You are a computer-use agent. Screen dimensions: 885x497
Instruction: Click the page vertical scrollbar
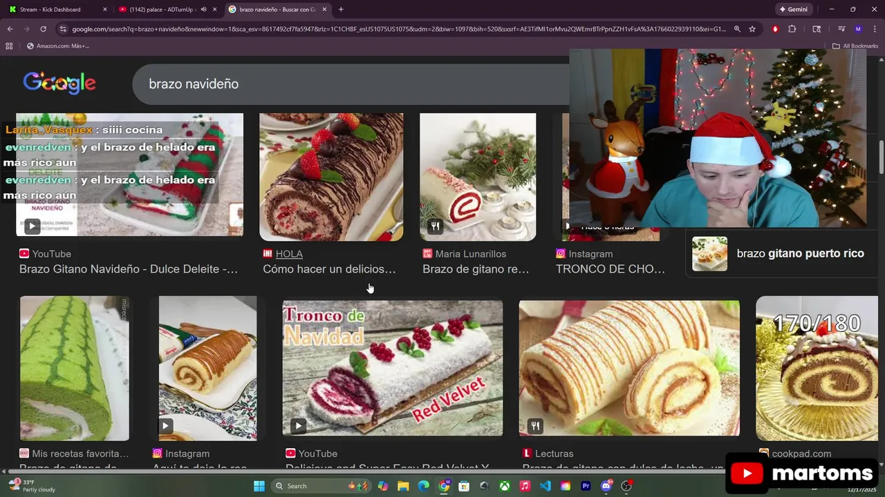(881, 157)
